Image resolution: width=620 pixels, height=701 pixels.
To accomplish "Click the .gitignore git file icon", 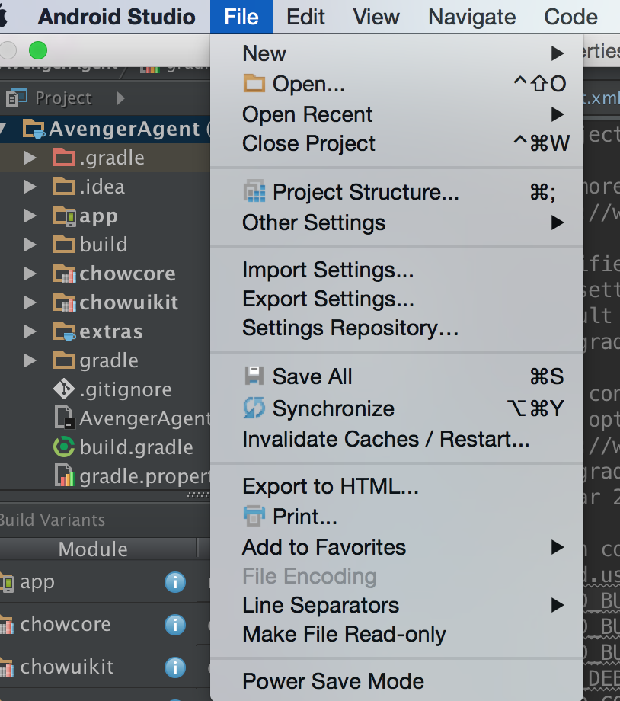I will pos(63,389).
